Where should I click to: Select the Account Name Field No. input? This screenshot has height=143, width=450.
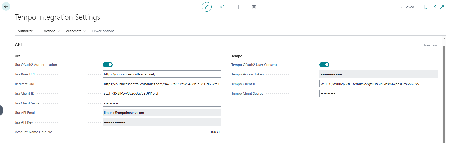(162, 132)
